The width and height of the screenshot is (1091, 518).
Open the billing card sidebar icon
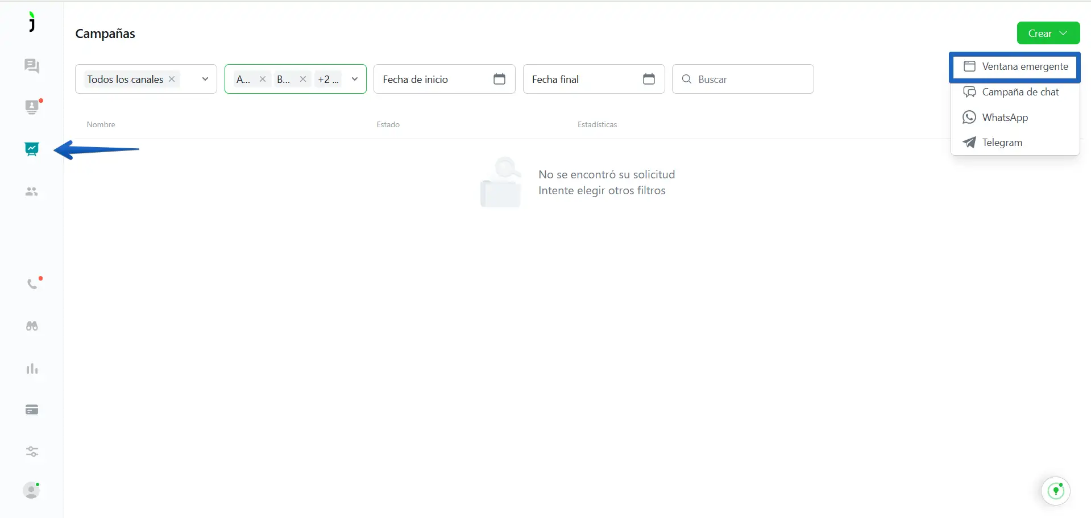pyautogui.click(x=32, y=410)
